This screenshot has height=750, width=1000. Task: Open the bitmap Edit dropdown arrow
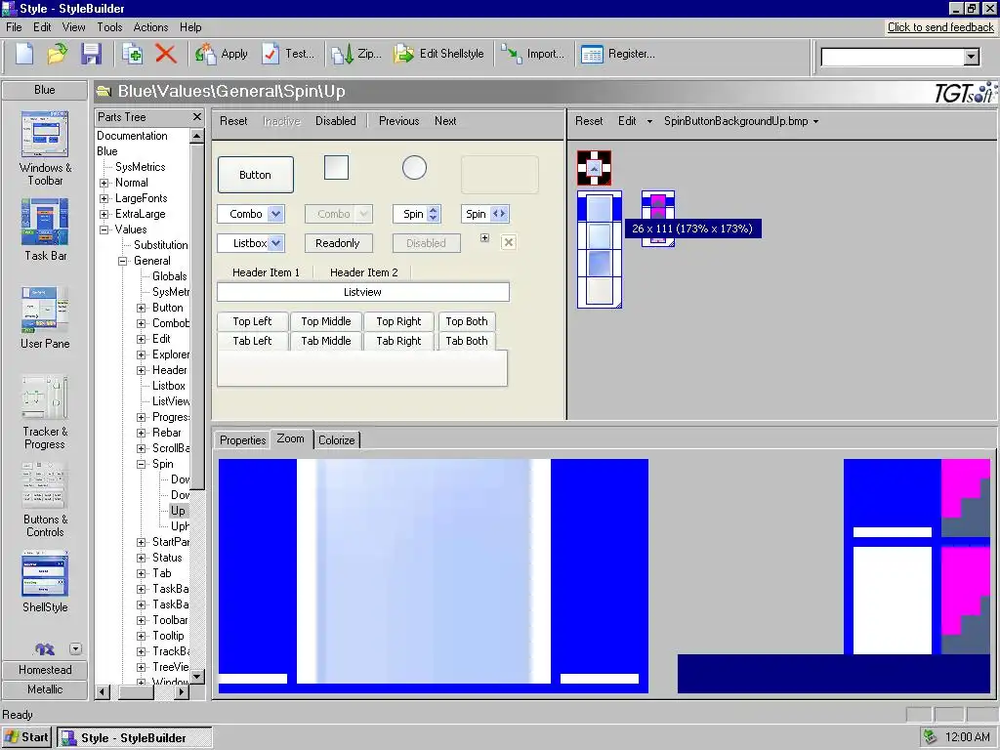tap(649, 121)
